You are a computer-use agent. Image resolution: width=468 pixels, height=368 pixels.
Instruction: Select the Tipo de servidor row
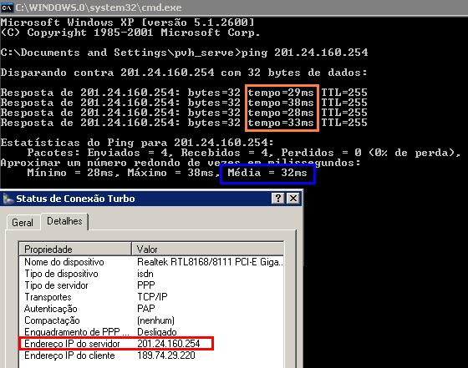tap(151, 285)
